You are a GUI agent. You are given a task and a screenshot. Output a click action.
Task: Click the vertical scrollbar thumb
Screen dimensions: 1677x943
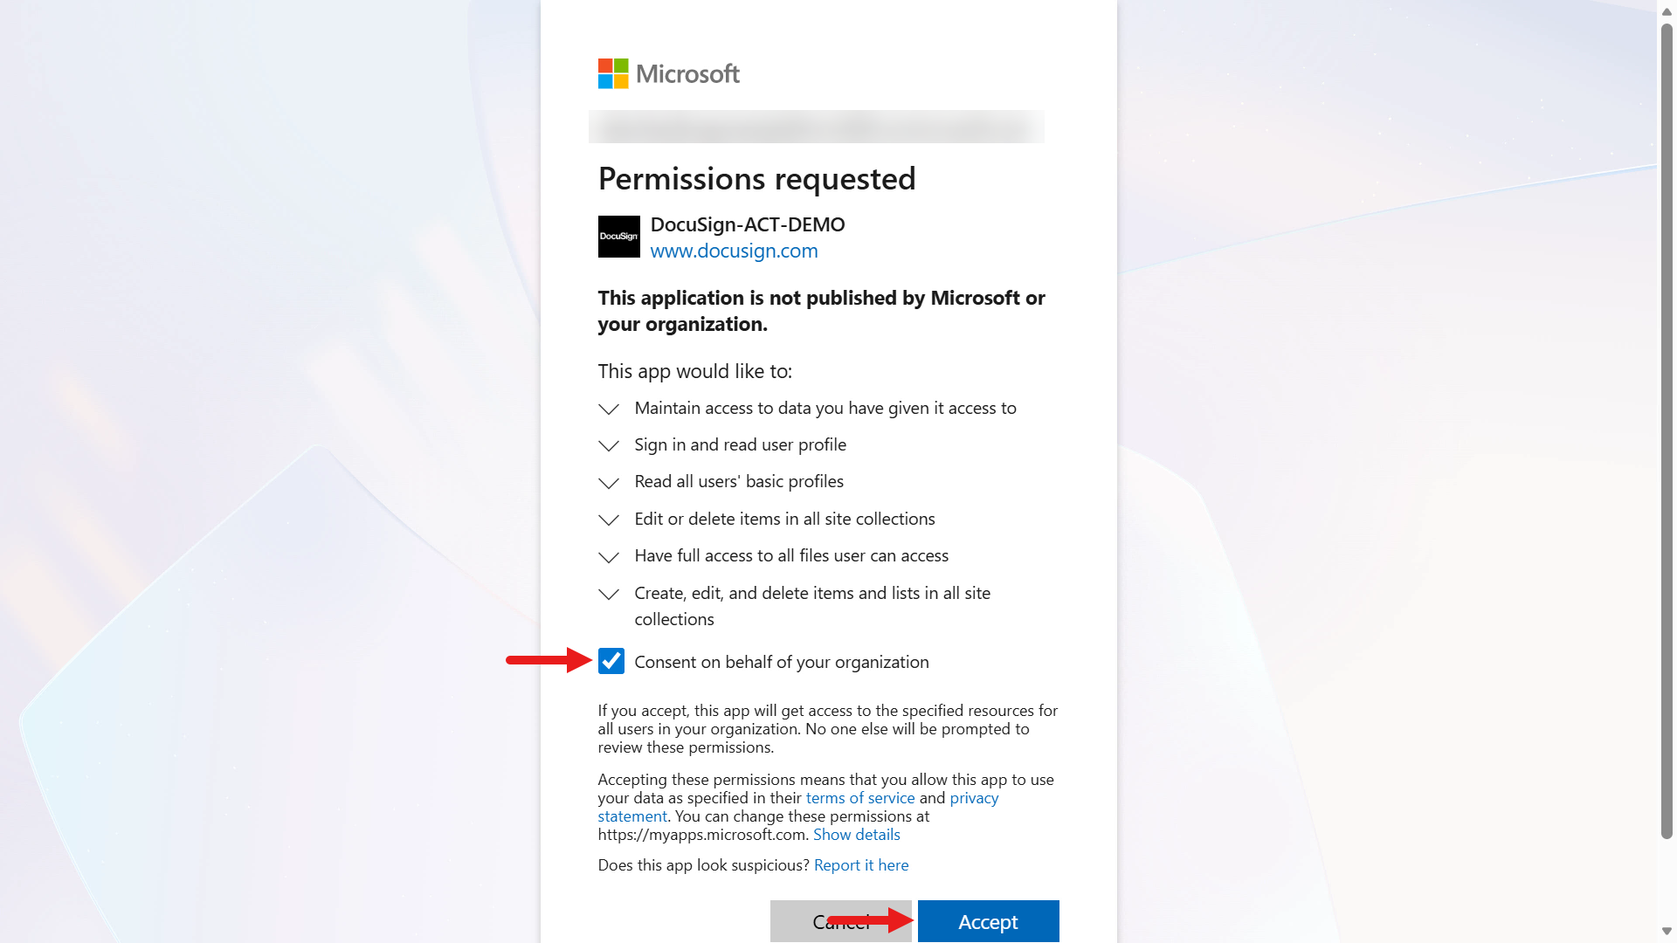click(1667, 431)
